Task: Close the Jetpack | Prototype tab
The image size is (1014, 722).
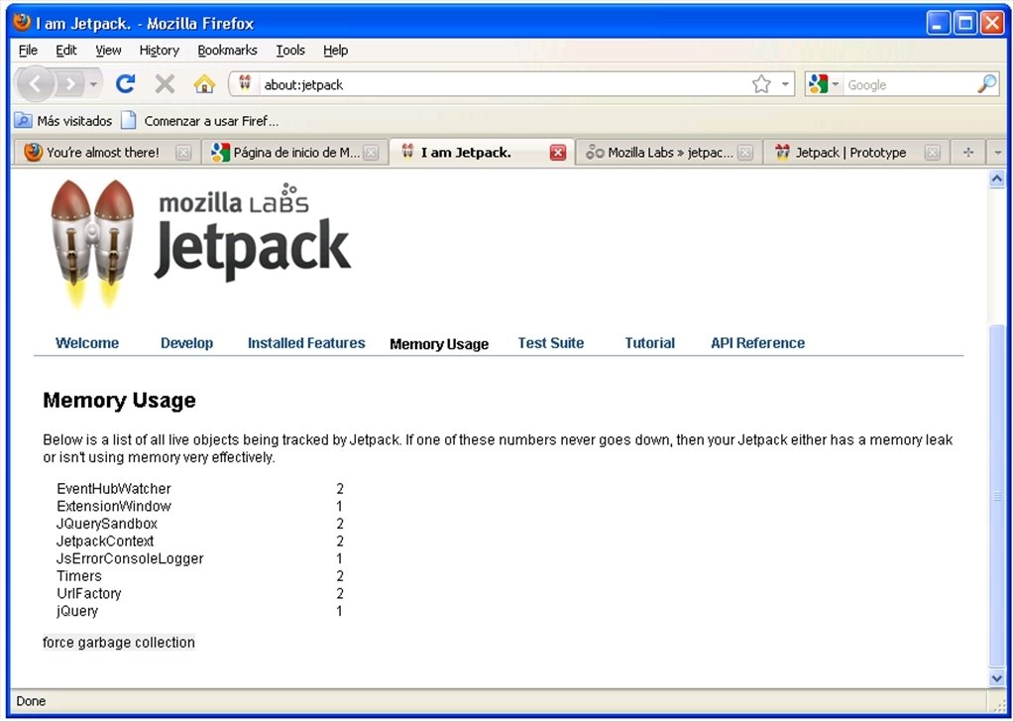Action: (x=932, y=153)
